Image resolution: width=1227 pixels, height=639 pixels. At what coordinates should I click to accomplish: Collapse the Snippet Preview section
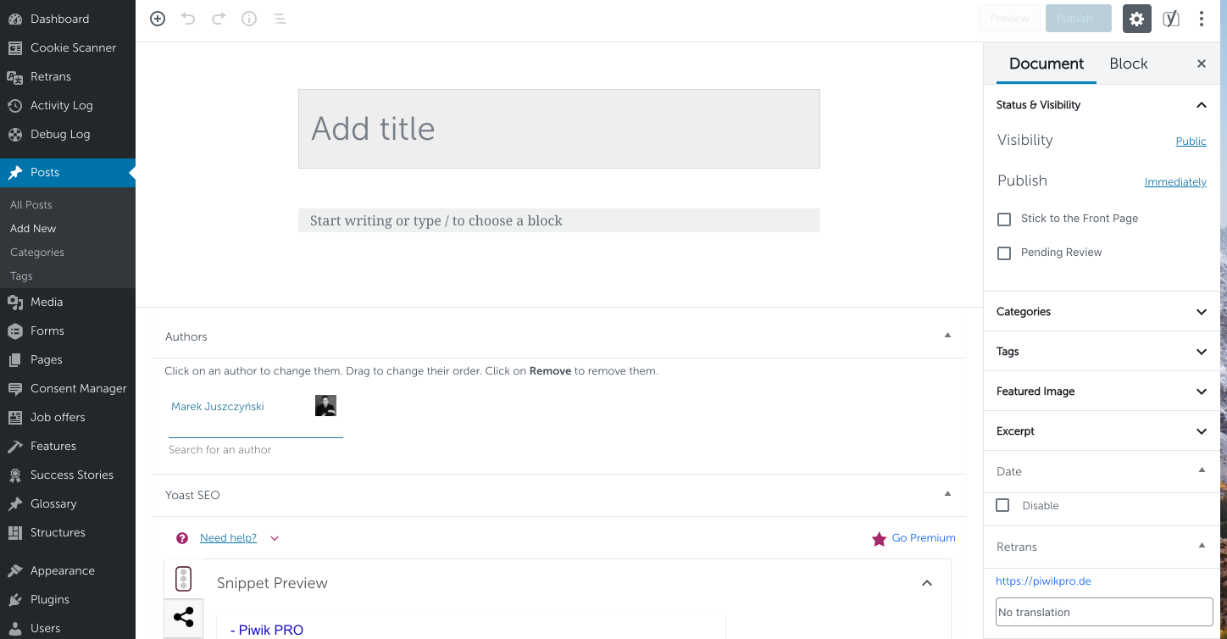tap(927, 583)
